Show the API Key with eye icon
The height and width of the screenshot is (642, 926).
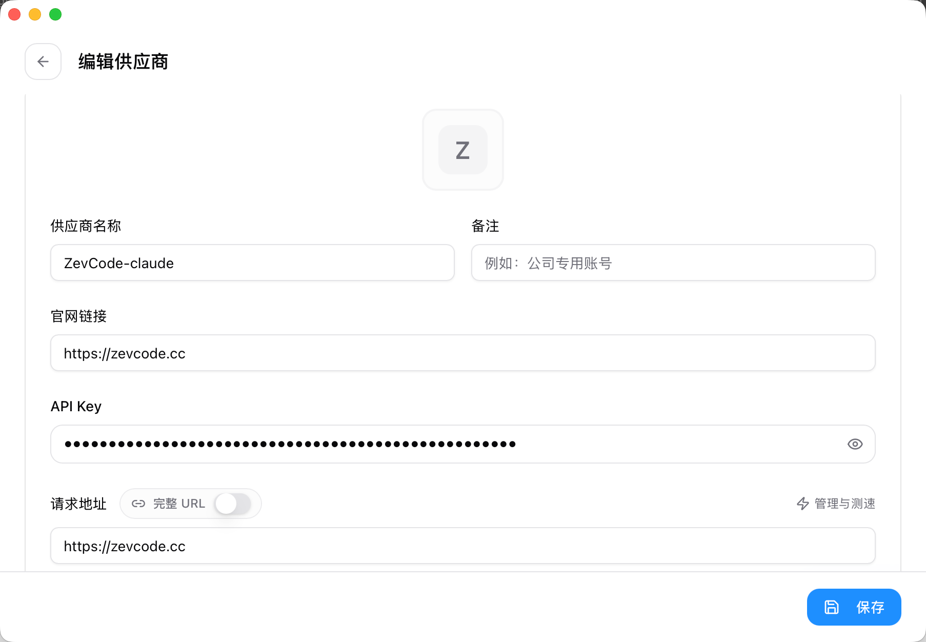point(855,444)
